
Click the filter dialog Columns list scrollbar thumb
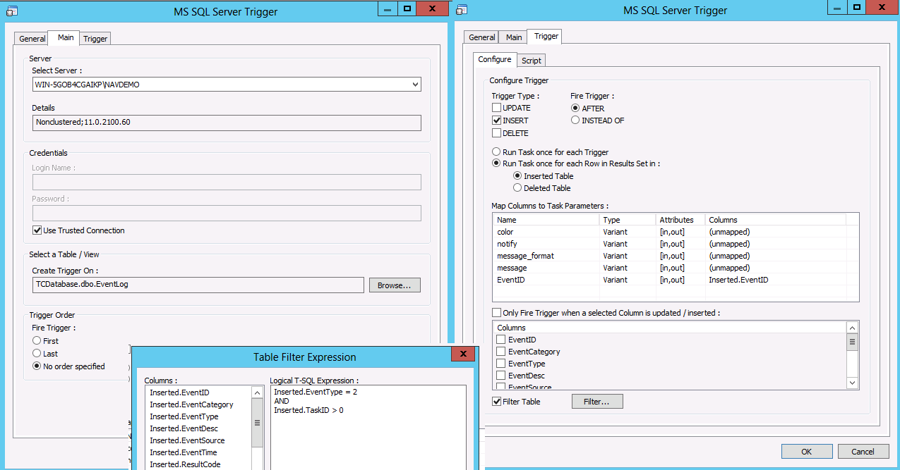(257, 423)
